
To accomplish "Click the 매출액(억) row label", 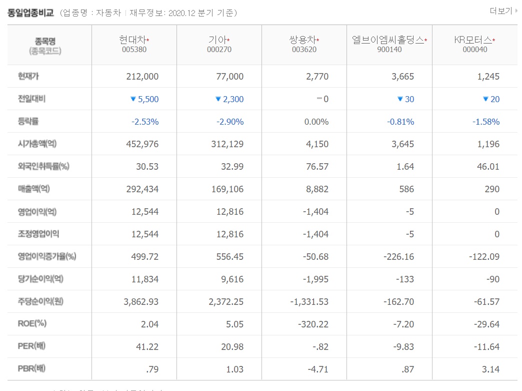I will coord(33,189).
